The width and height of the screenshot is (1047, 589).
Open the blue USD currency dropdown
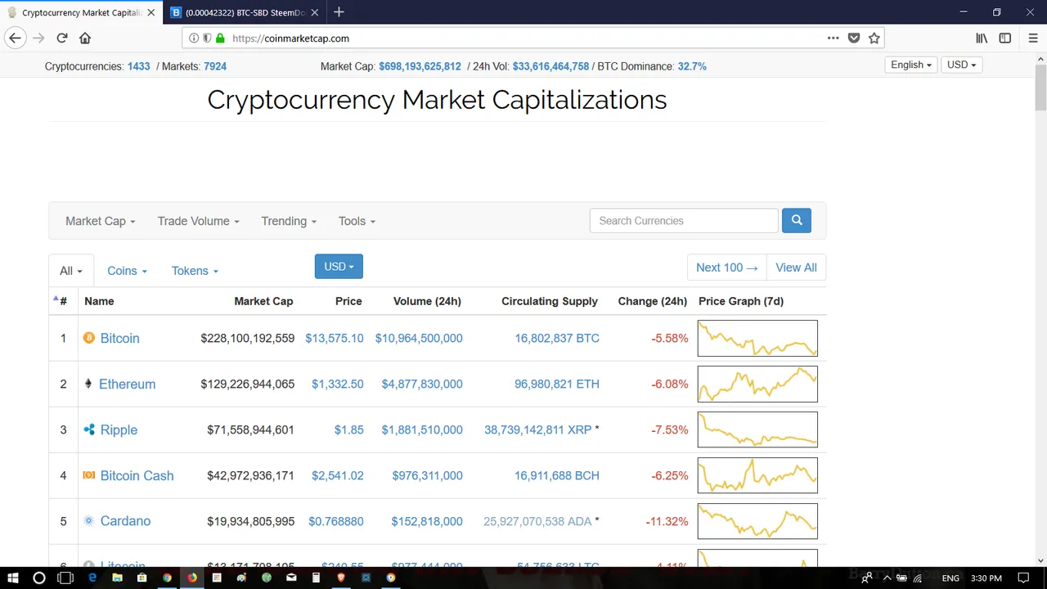point(339,267)
